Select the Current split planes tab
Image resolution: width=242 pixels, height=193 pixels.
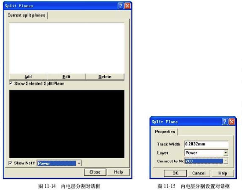tap(26, 15)
